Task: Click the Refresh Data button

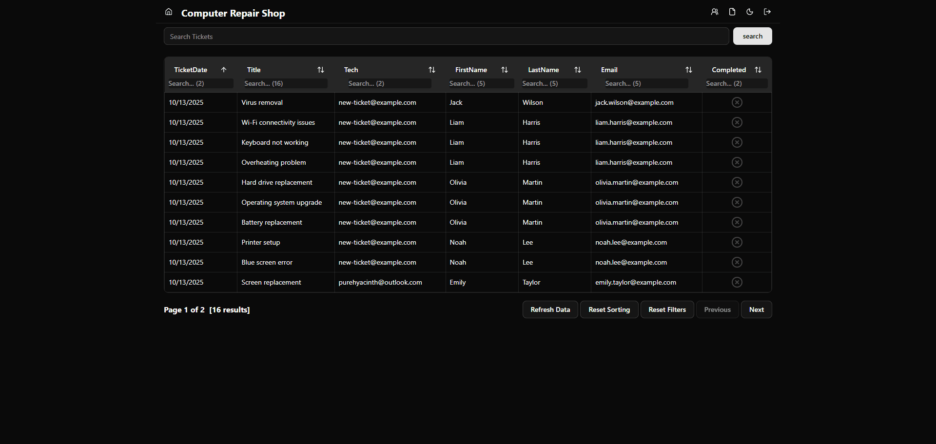Action: tap(550, 309)
